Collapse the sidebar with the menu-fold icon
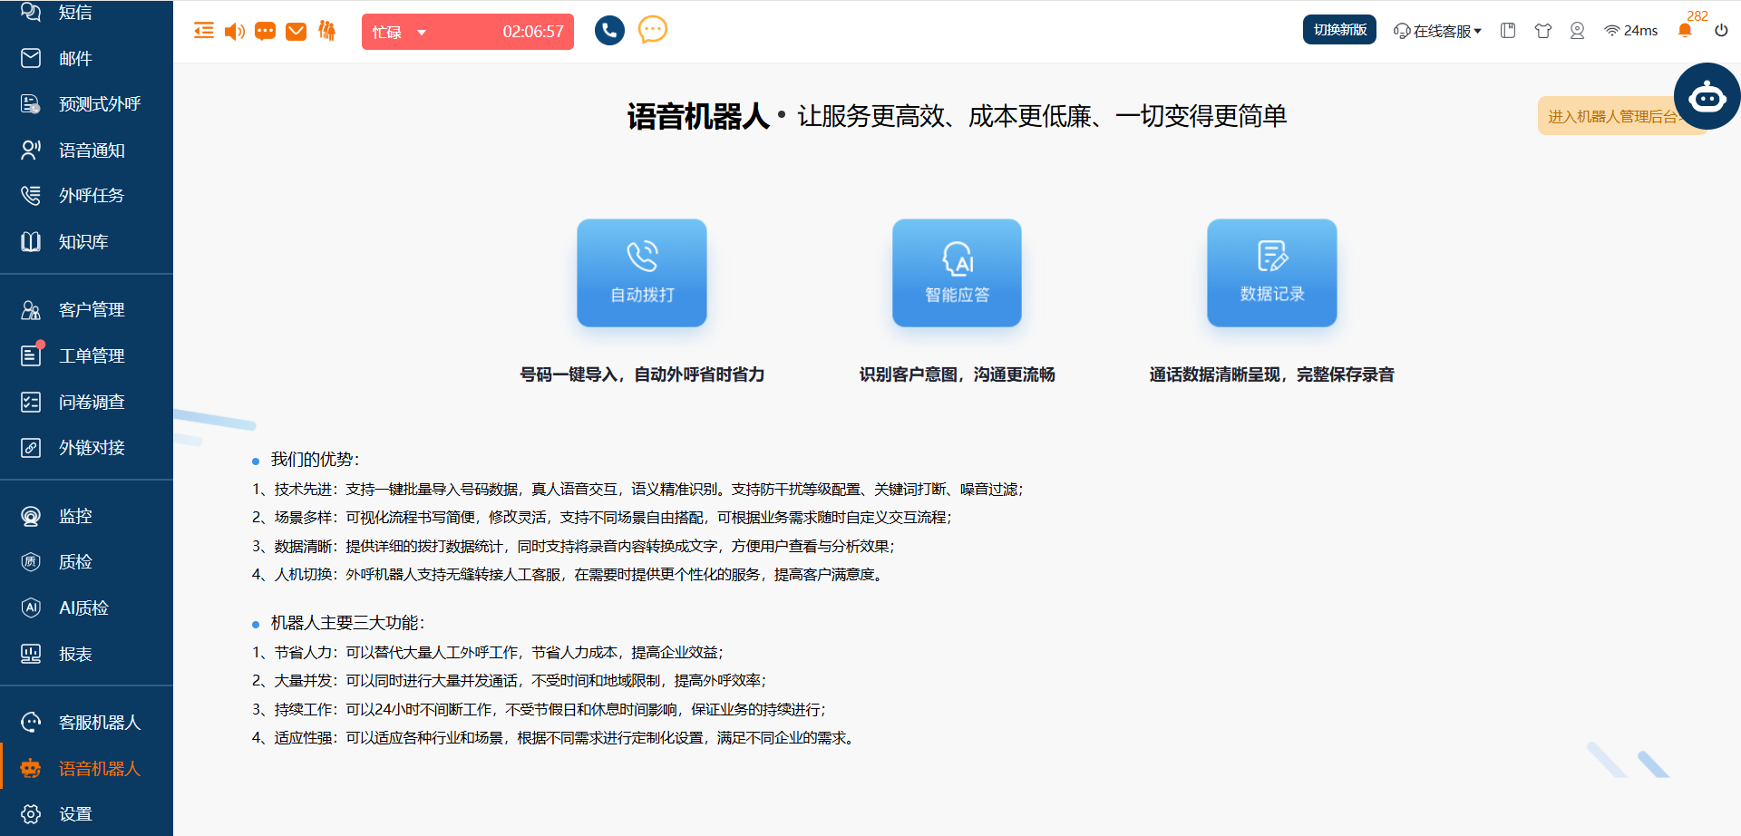Image resolution: width=1741 pixels, height=836 pixels. (204, 32)
